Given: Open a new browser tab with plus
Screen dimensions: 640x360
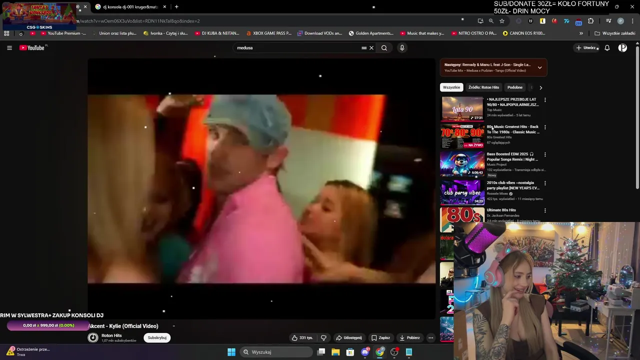Looking at the screenshot, I should tap(176, 7).
